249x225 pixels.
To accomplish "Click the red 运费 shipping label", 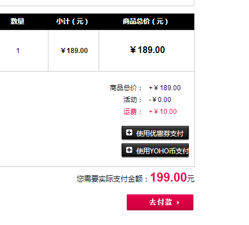I will (x=132, y=112).
